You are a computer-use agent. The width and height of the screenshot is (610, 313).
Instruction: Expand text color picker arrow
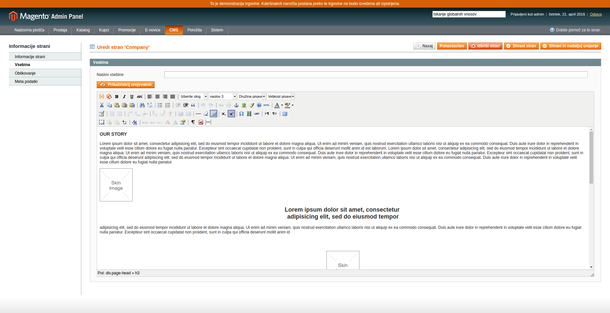pyautogui.click(x=282, y=105)
